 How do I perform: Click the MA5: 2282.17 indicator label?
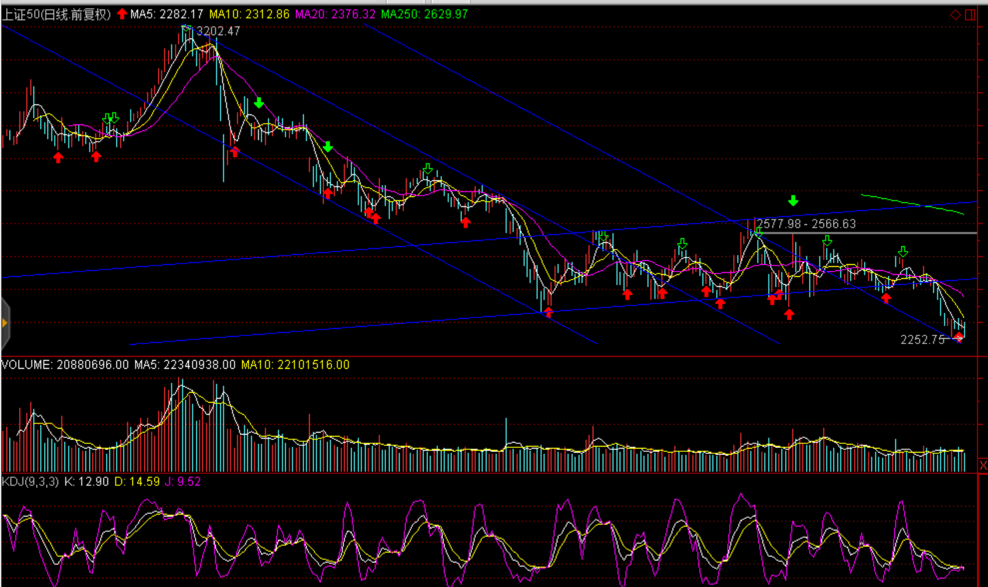click(166, 14)
